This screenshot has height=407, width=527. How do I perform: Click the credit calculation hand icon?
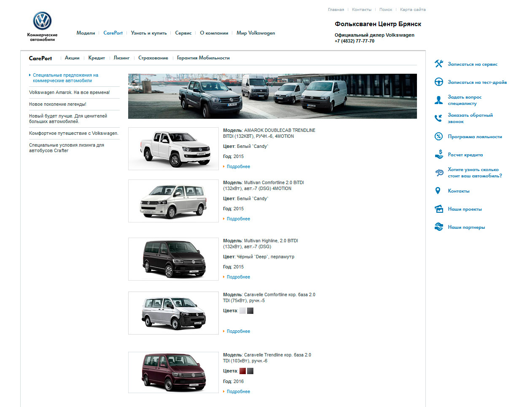[x=438, y=155]
